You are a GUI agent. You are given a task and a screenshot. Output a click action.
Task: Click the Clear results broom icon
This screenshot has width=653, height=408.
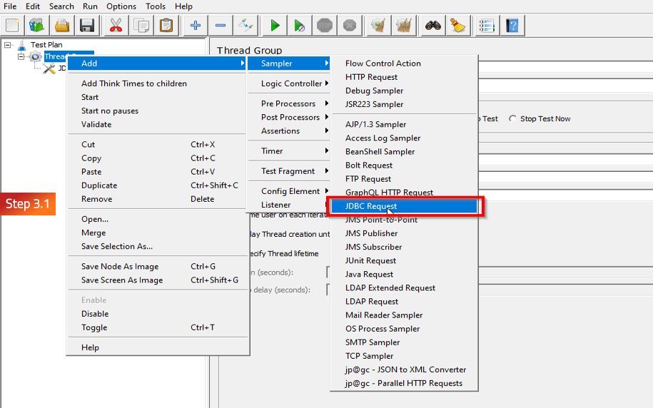[x=378, y=26]
